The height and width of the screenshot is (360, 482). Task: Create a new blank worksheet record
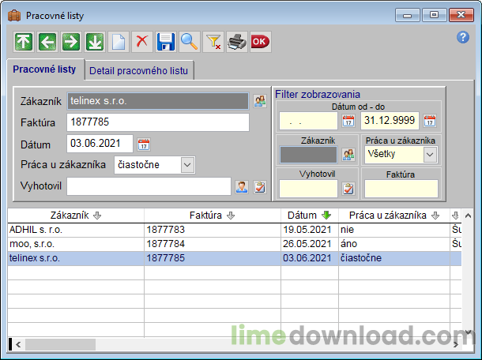(118, 42)
